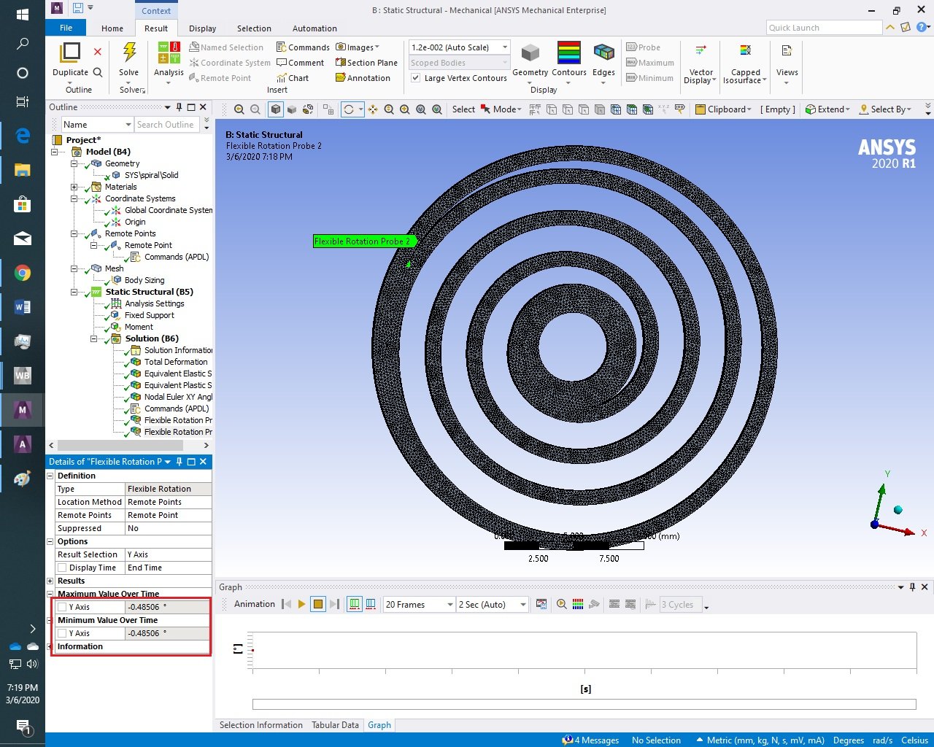Open the Tabular Data tab

(335, 725)
